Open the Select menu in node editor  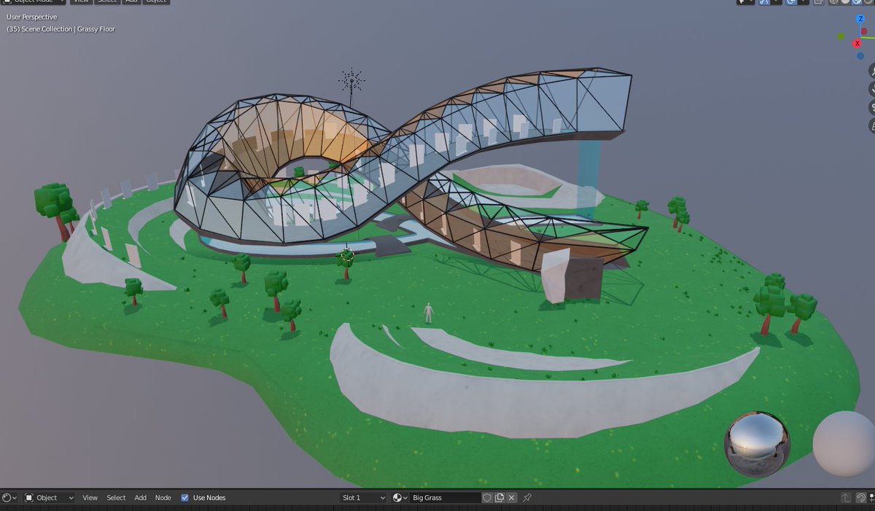click(116, 498)
